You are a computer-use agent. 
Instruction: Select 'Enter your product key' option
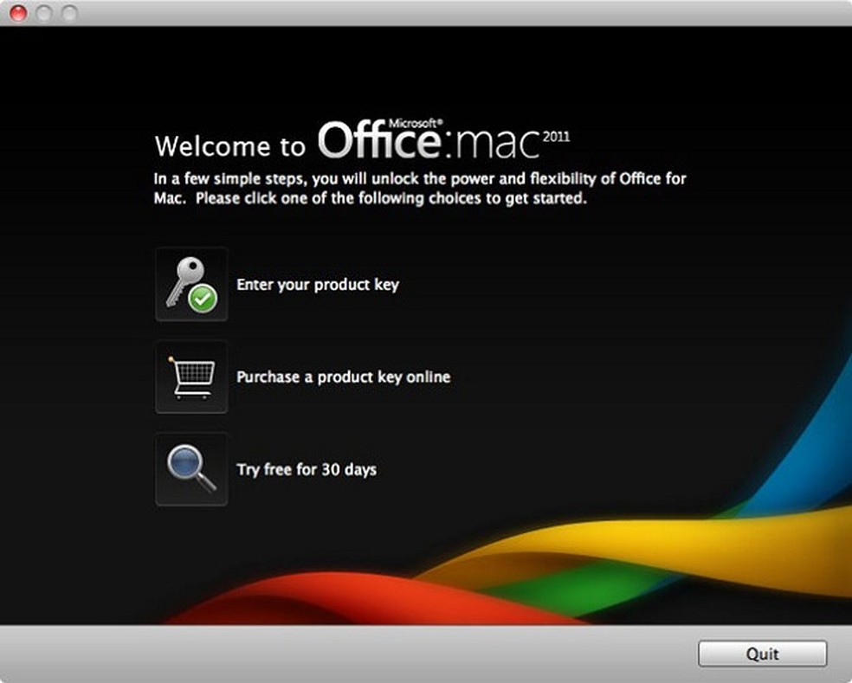click(x=317, y=285)
